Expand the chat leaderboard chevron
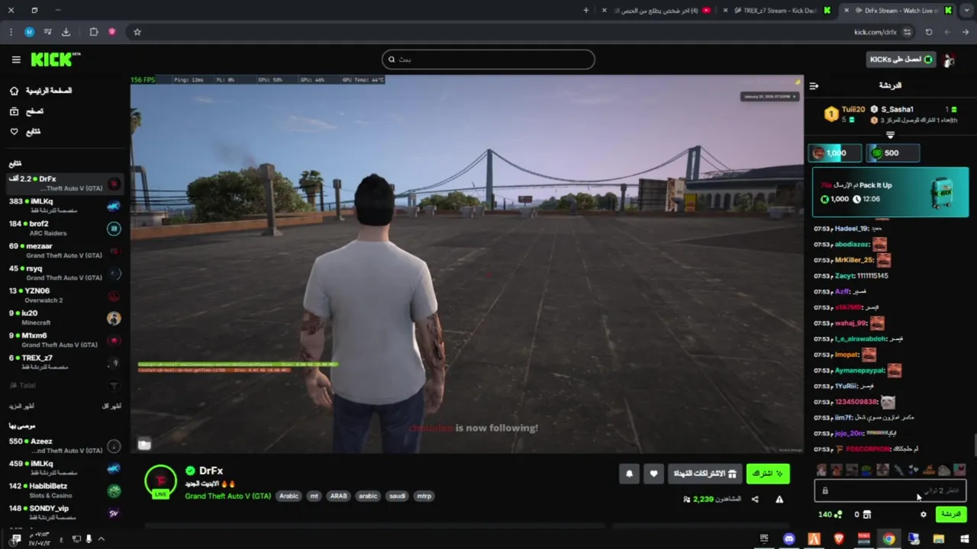 890,135
